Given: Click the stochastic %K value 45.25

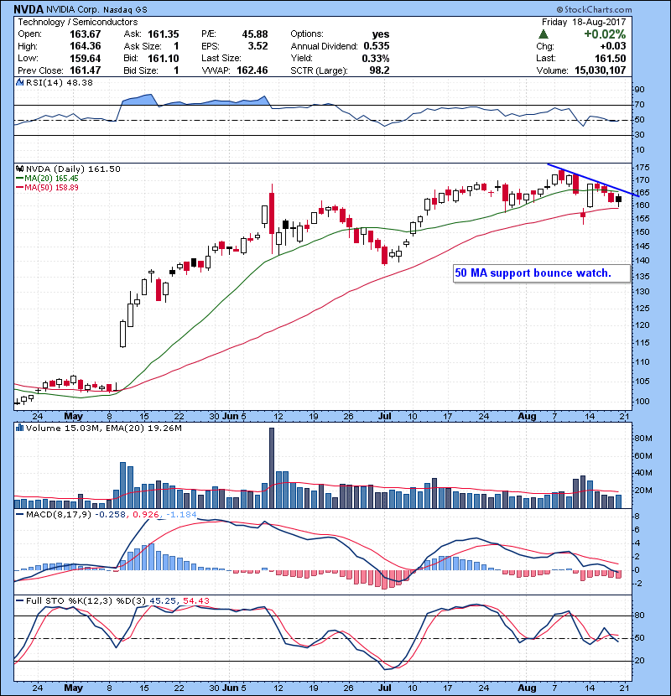Looking at the screenshot, I should 163,601.
